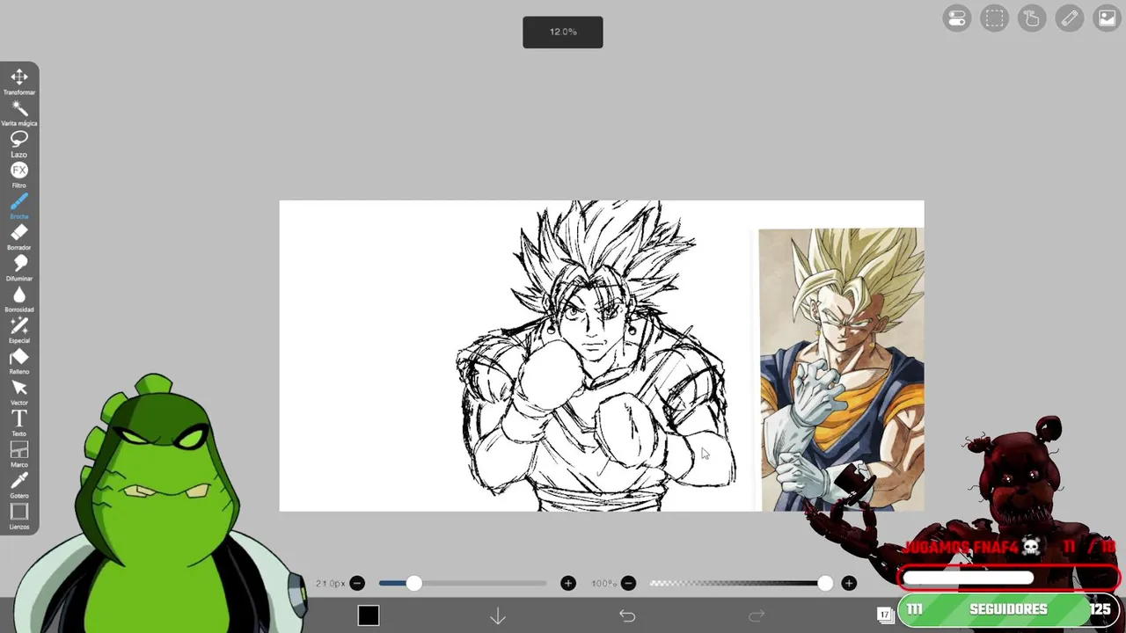
Task: Decrease opacity with minus button
Action: [x=628, y=583]
